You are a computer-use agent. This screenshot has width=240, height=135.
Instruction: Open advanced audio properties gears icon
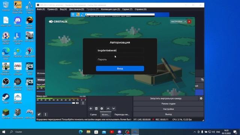pyautogui.click(x=39, y=114)
